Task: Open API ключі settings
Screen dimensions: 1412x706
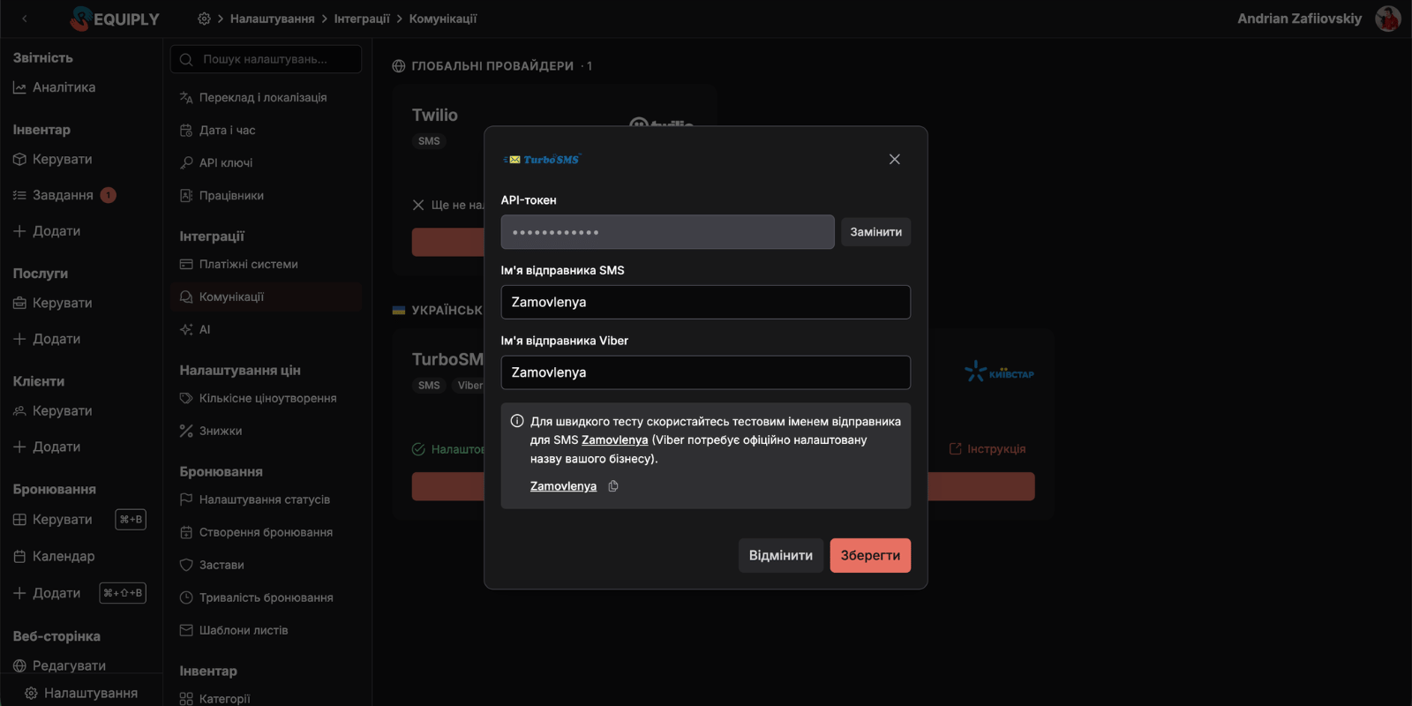Action: pyautogui.click(x=216, y=163)
